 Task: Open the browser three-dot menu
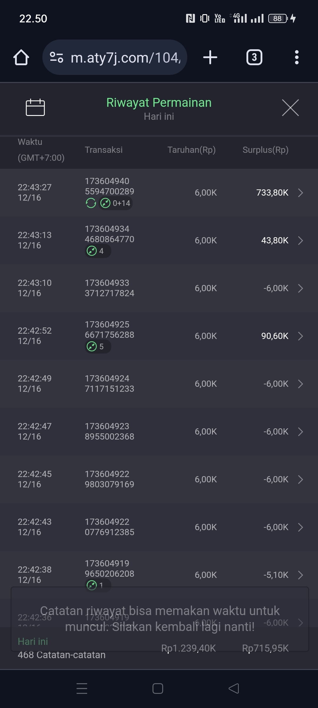coord(297,57)
